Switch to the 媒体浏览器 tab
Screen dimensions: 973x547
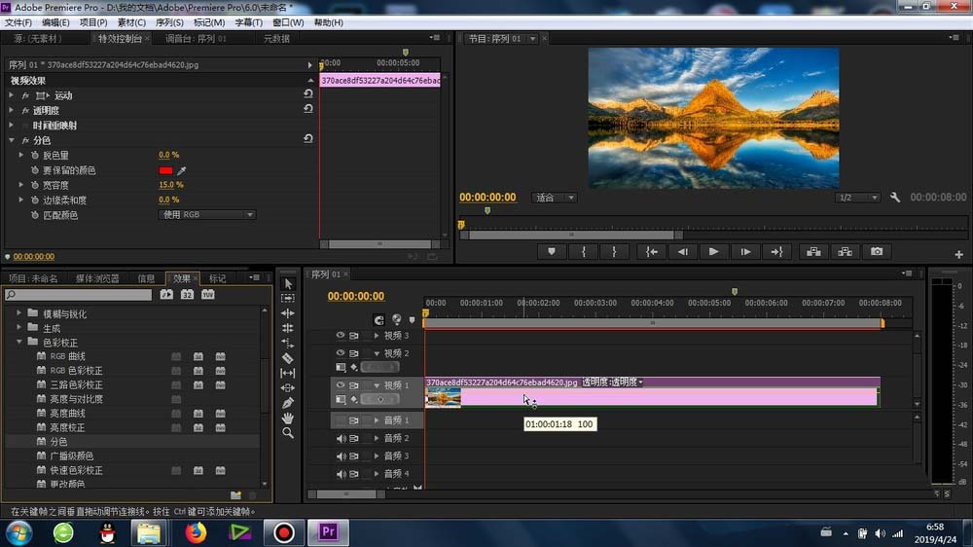(x=97, y=278)
